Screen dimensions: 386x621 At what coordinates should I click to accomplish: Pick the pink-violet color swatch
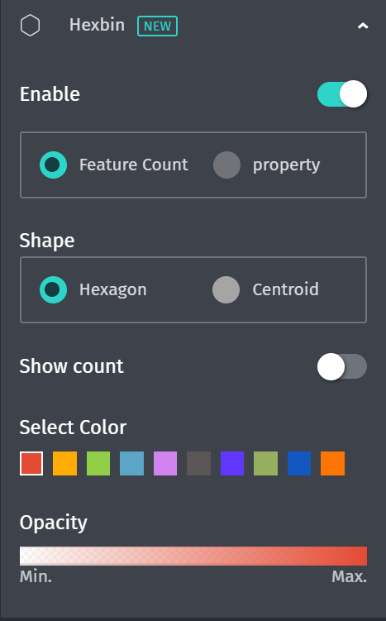pos(165,463)
